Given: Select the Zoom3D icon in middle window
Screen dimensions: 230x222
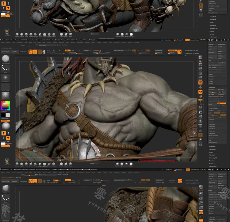Looking at the screenshot, I should point(200,117).
